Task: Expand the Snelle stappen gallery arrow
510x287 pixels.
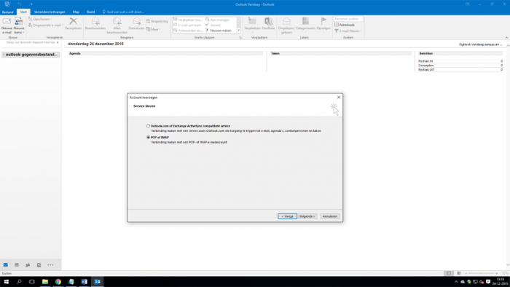Action: click(x=239, y=30)
